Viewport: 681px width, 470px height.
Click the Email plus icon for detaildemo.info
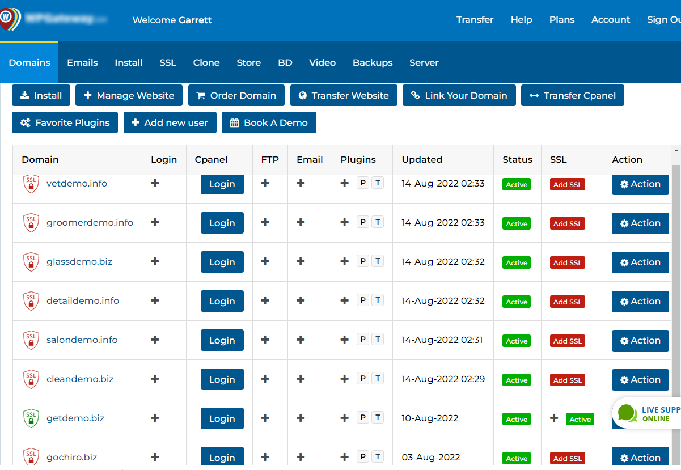[x=301, y=300]
